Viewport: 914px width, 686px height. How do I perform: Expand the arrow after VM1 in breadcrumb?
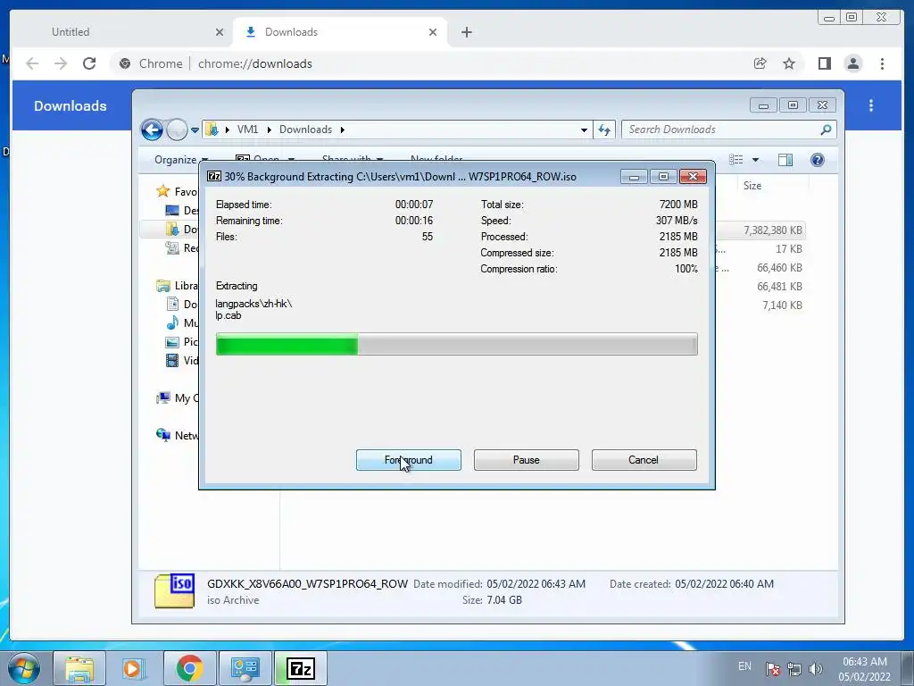point(270,130)
